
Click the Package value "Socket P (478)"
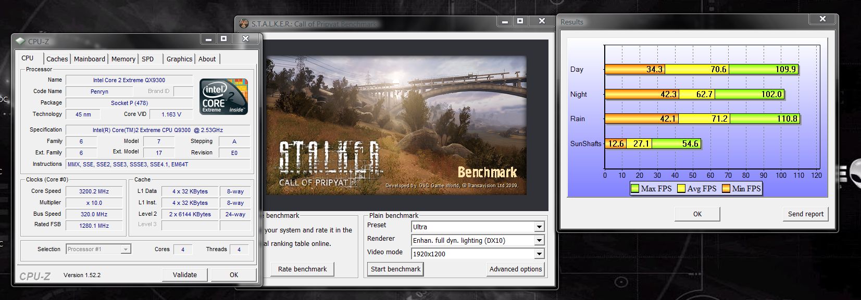click(x=129, y=103)
